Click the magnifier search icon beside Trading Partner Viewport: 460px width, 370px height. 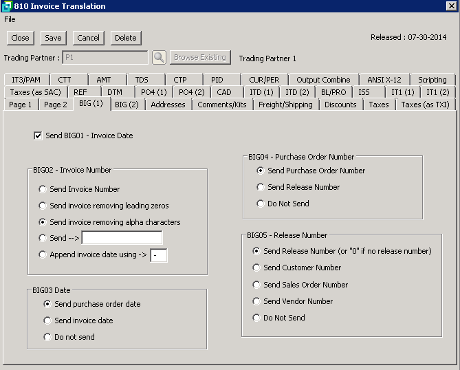click(159, 58)
